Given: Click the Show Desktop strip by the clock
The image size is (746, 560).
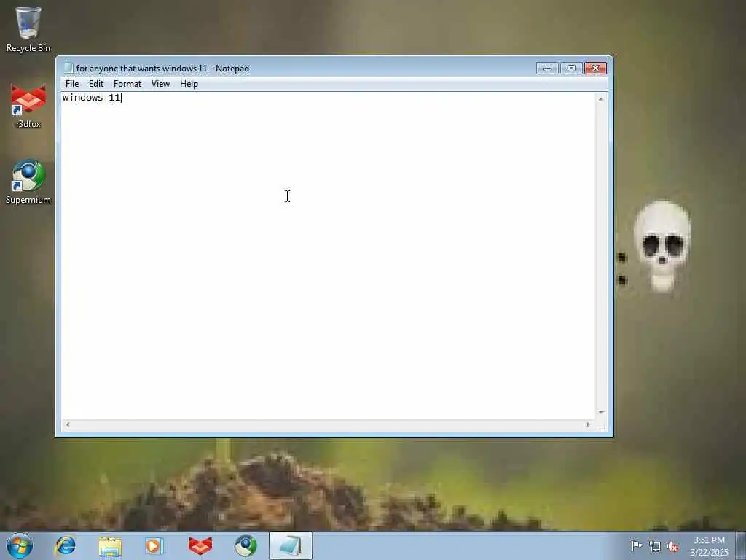Looking at the screenshot, I should pos(740,546).
